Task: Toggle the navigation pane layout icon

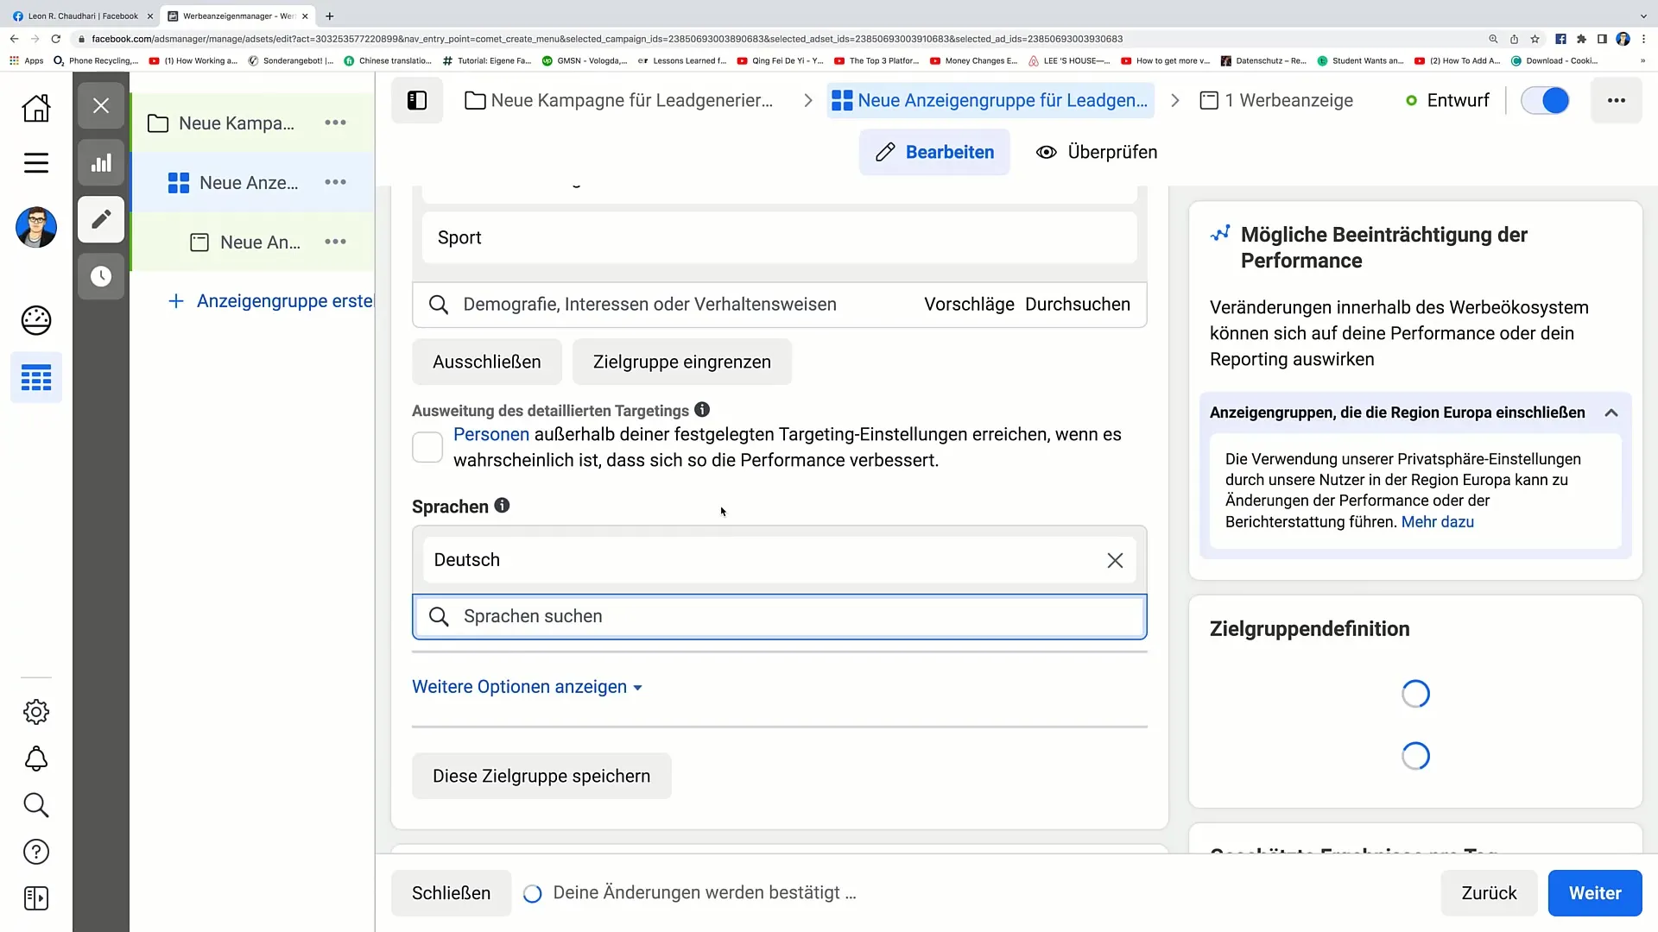Action: [x=417, y=100]
